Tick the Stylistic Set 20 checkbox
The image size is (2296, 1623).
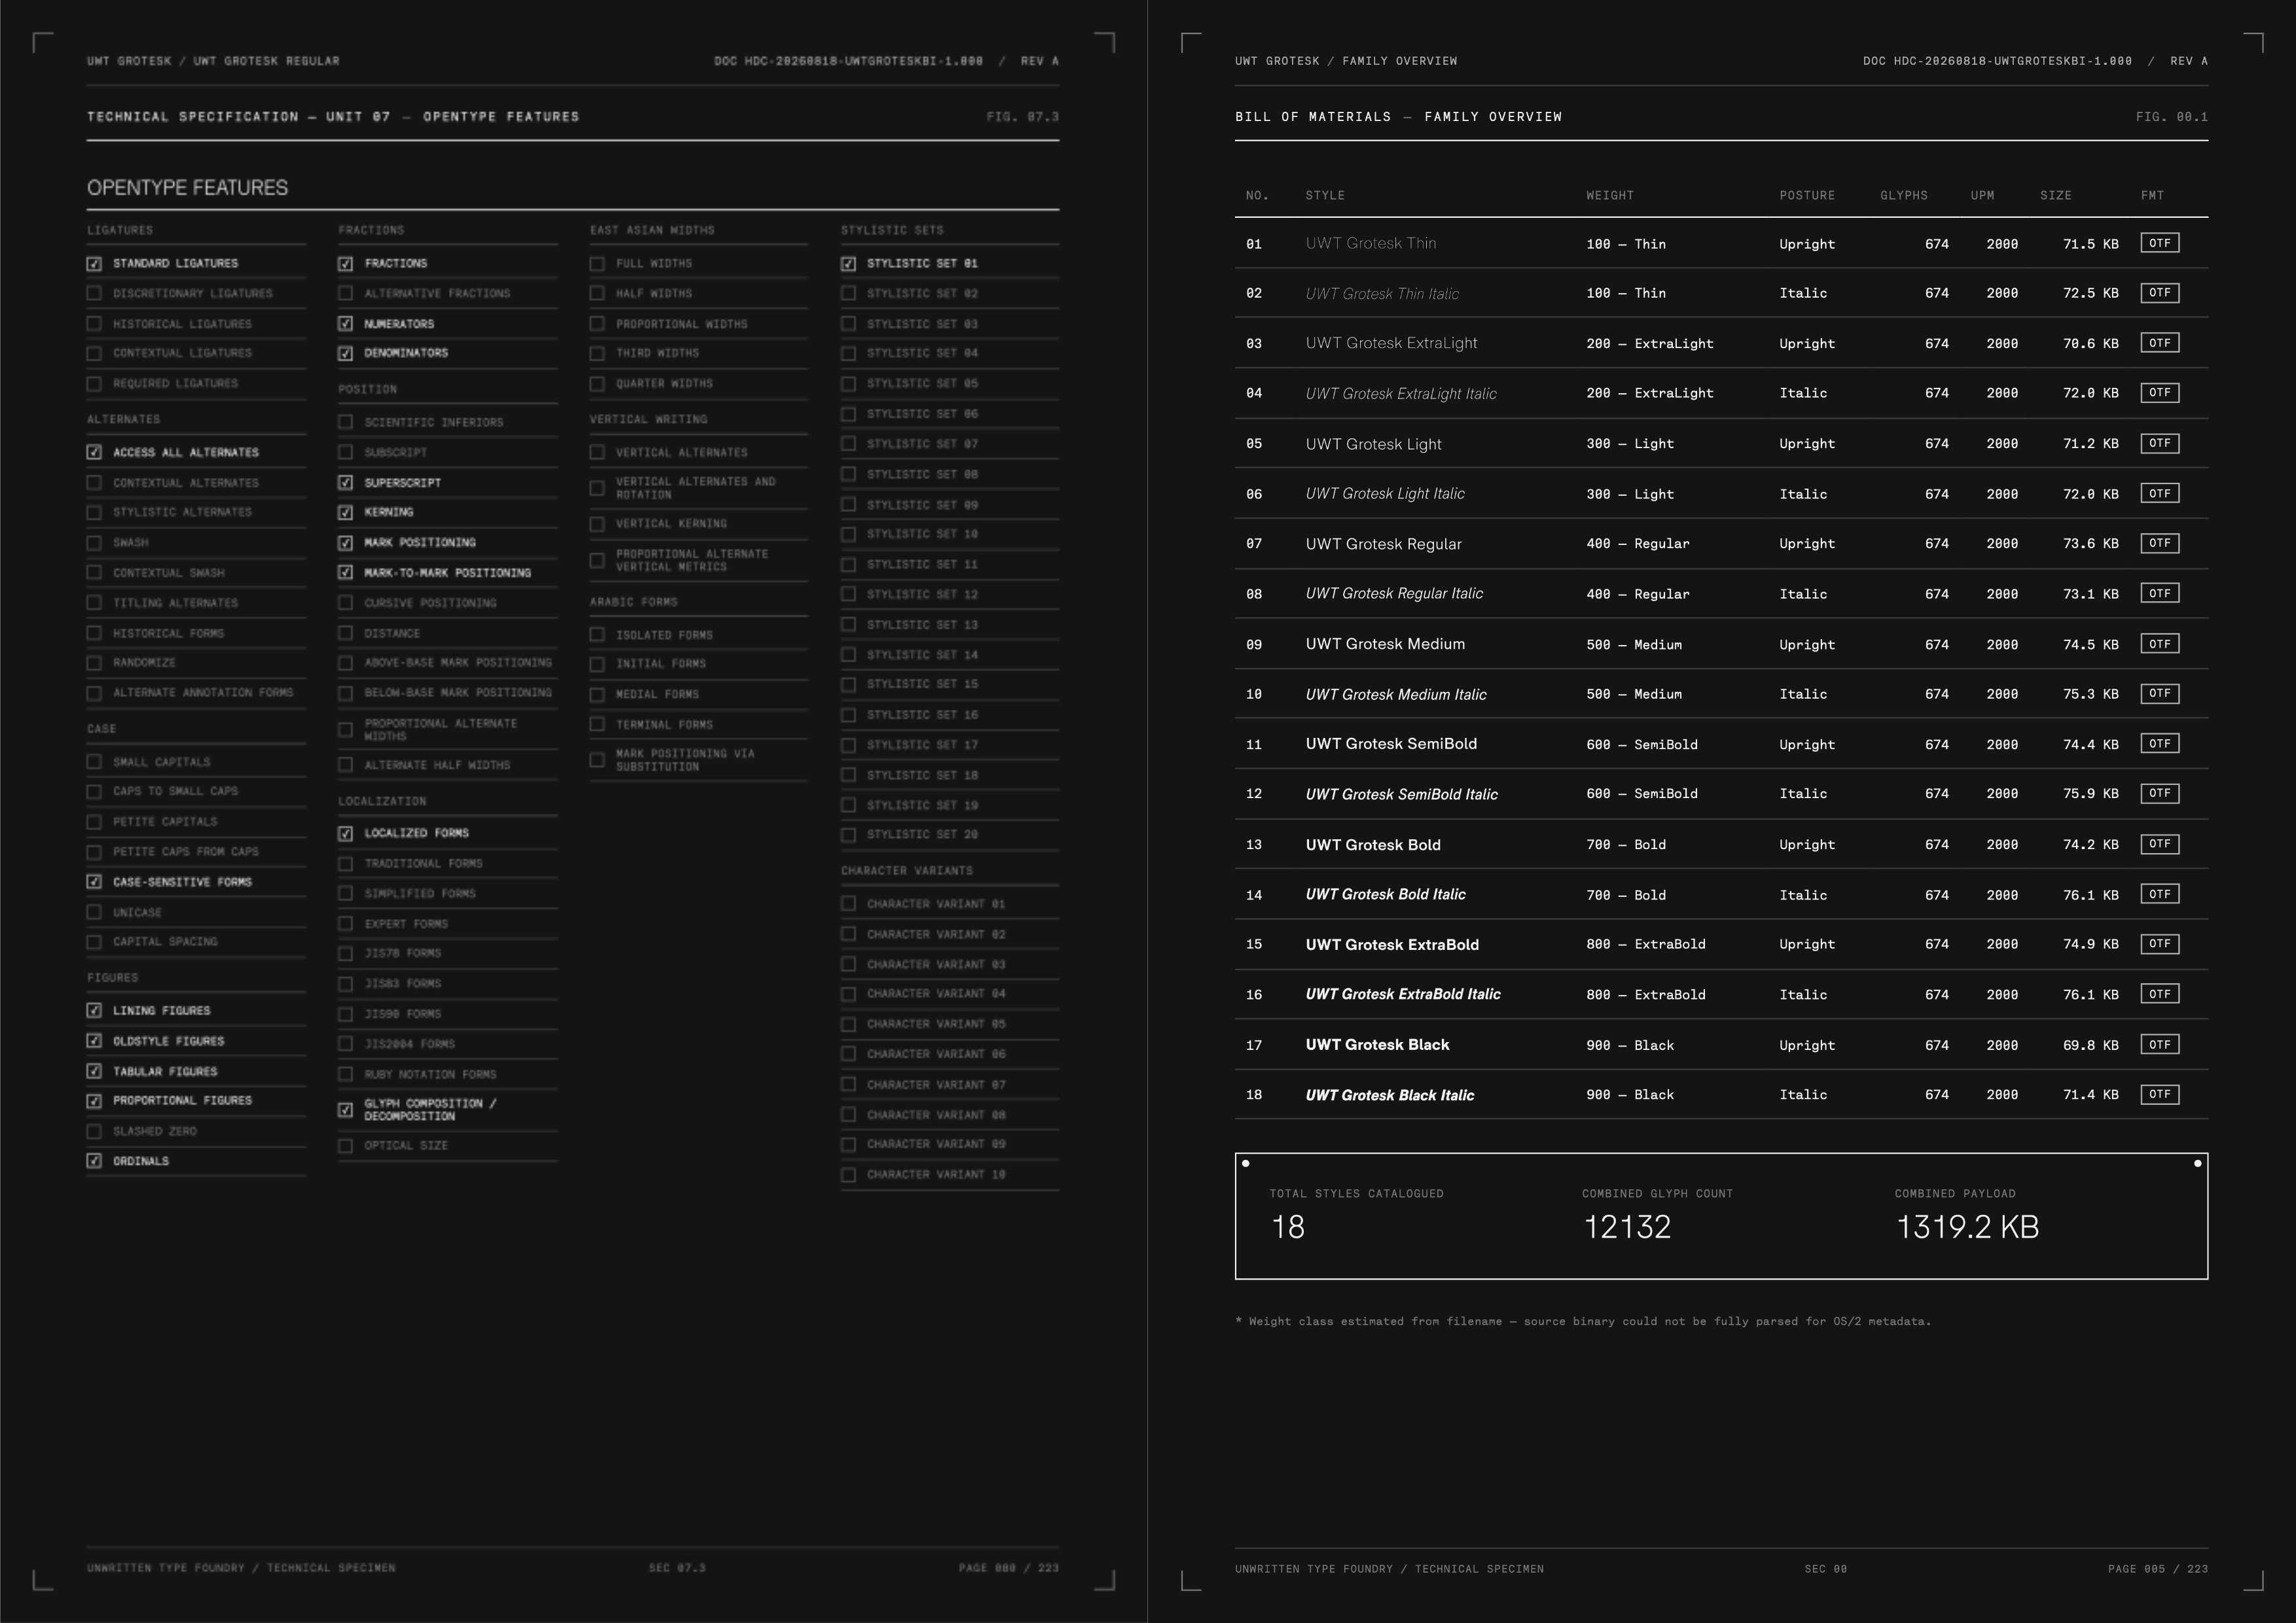[x=848, y=835]
